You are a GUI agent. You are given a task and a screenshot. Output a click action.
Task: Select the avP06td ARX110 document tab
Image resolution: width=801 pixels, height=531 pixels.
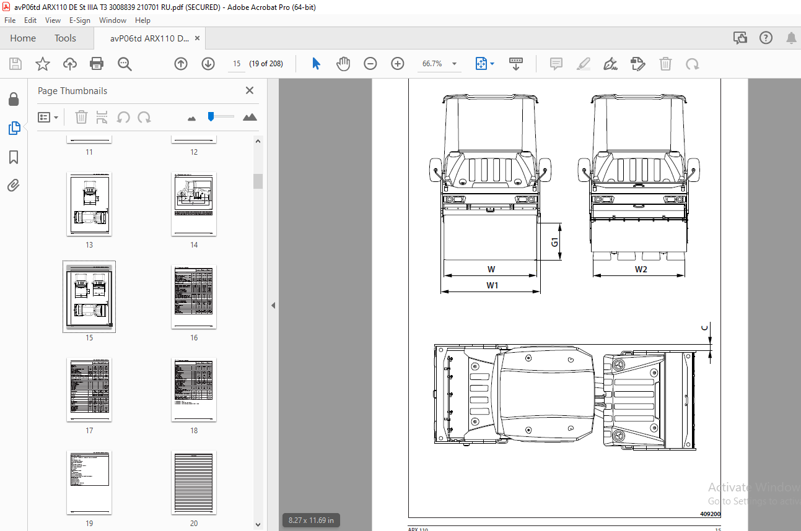[149, 38]
